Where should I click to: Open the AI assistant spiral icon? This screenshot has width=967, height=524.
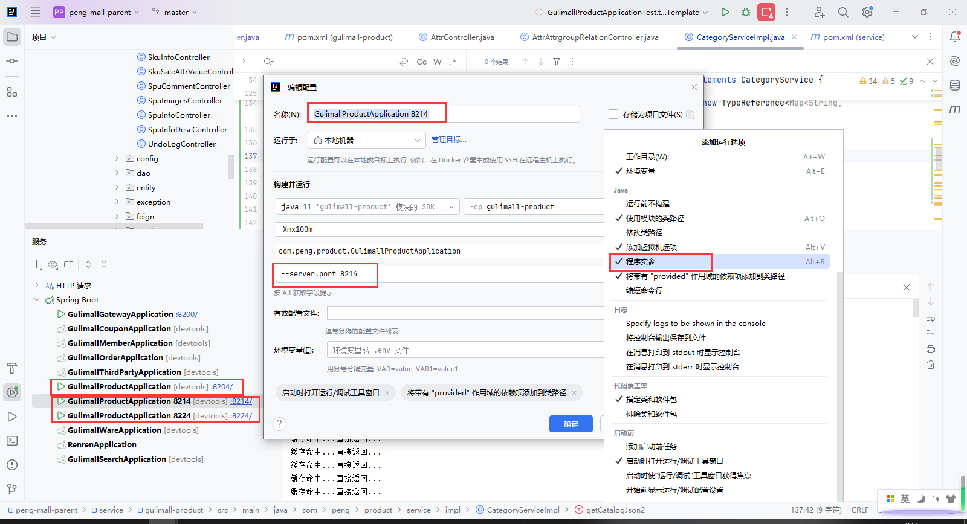coord(955,61)
